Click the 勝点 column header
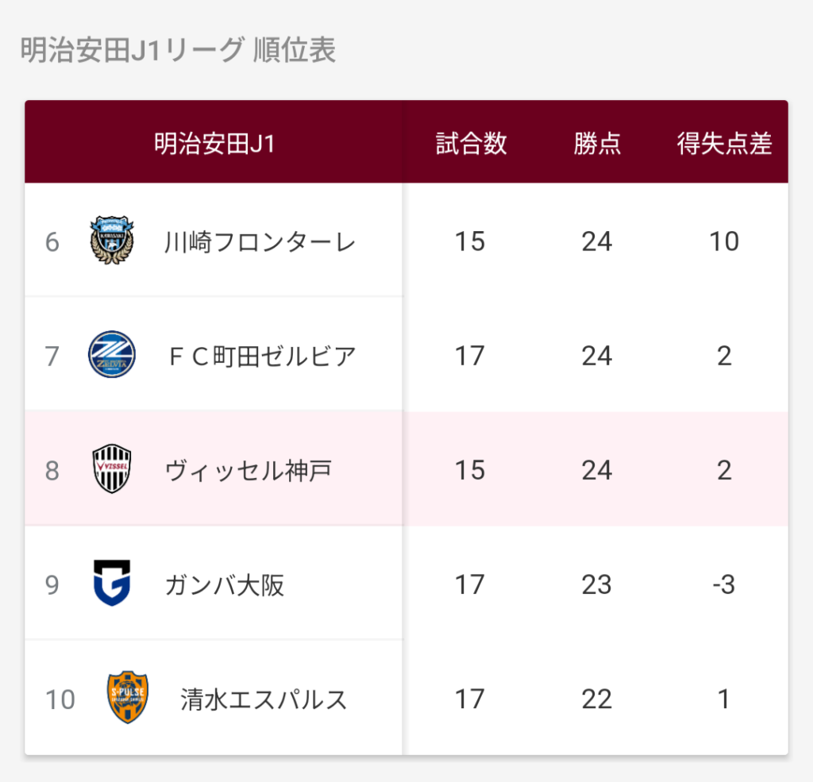Screen dimensions: 813x782 pyautogui.click(x=597, y=144)
